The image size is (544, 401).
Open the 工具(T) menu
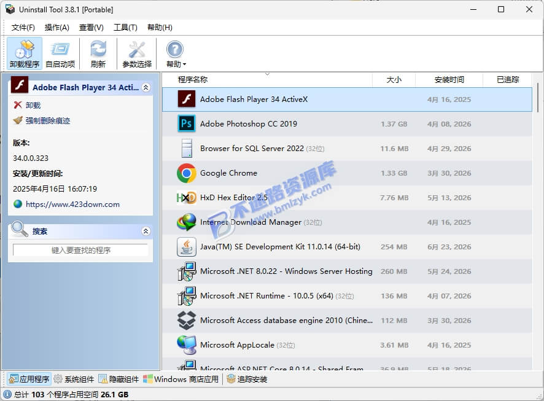pyautogui.click(x=125, y=28)
